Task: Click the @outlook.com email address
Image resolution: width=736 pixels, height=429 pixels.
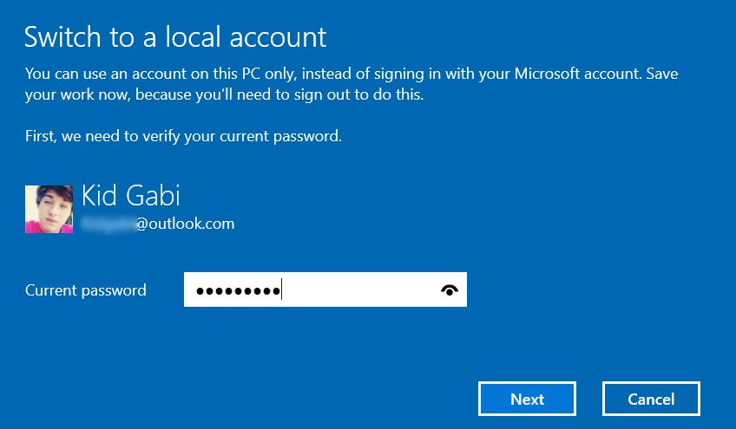Action: point(158,224)
